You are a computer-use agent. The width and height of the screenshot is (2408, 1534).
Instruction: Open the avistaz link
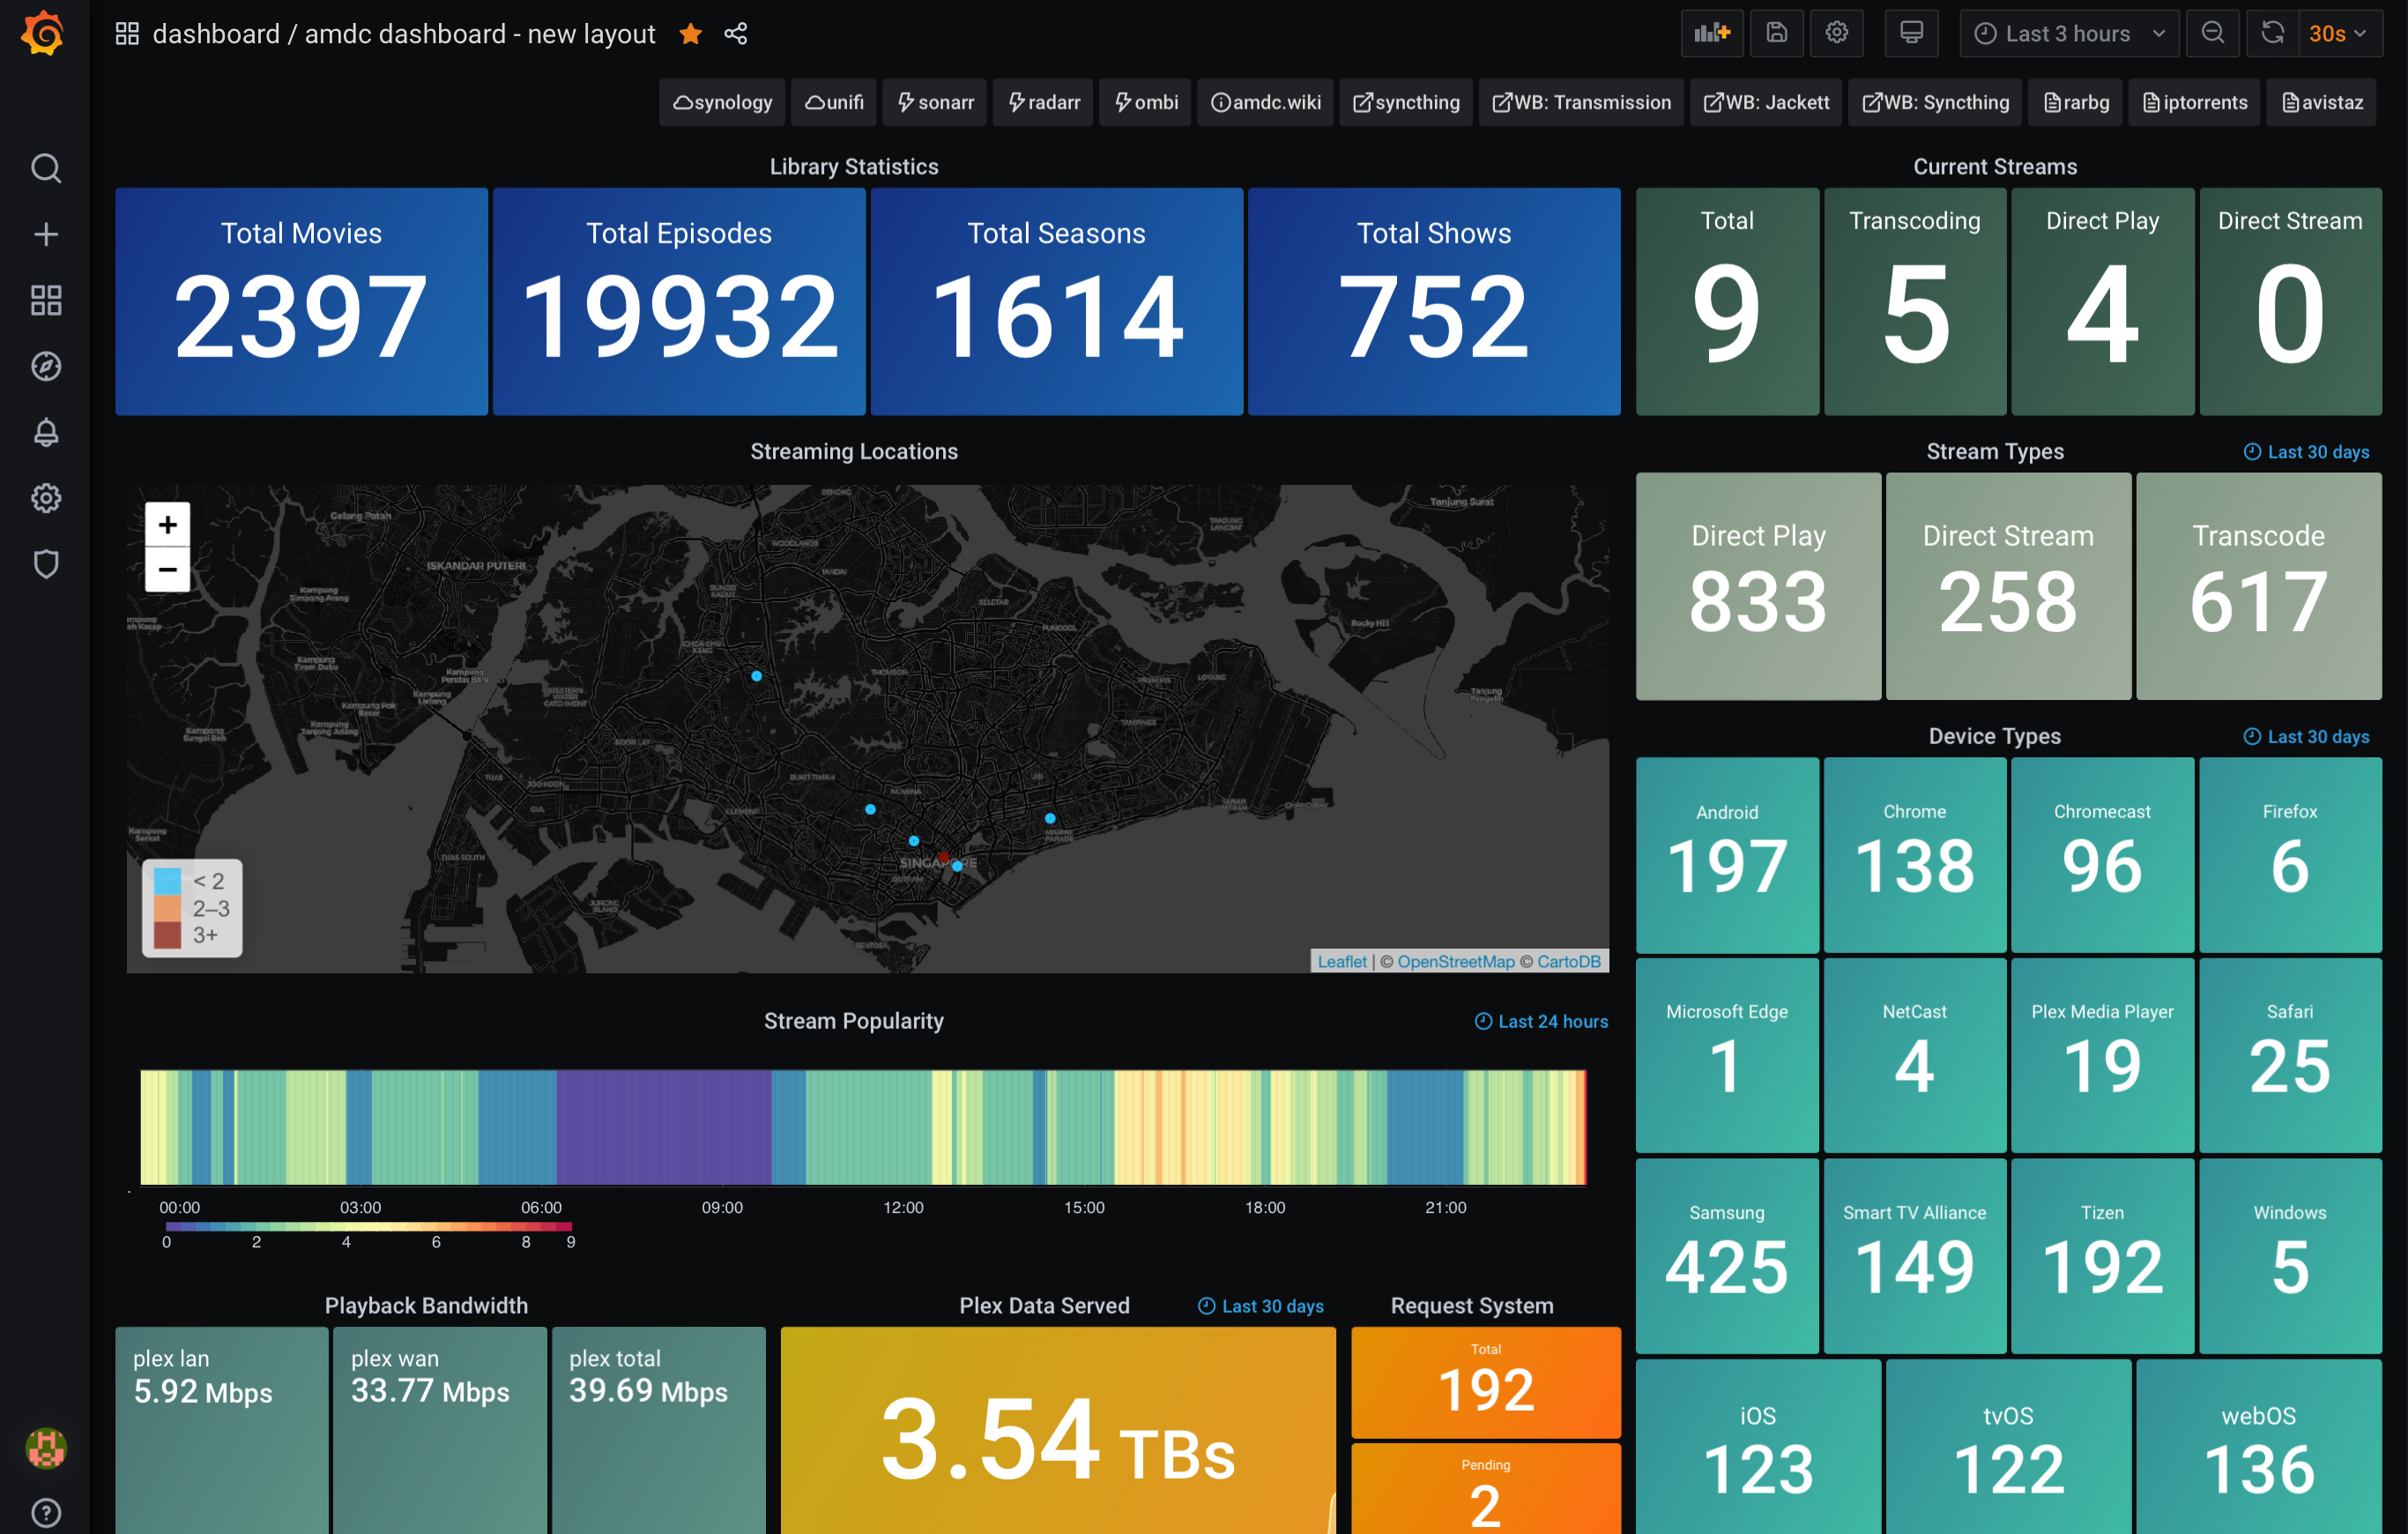pos(2322,102)
